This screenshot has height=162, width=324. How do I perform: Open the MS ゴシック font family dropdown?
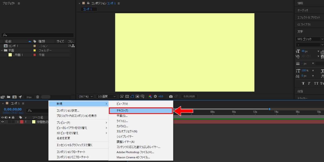pyautogui.click(x=310, y=39)
